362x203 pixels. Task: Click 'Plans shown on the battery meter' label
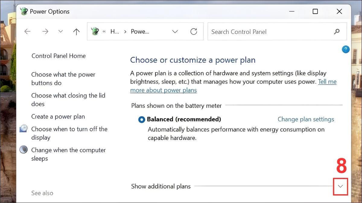(x=176, y=106)
